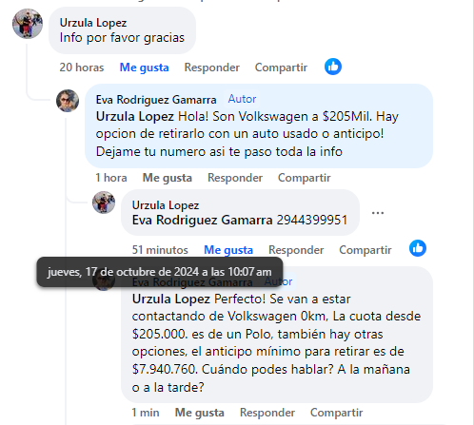Open Eva Rodriguez Gamarra name link in first reply

pos(156,100)
